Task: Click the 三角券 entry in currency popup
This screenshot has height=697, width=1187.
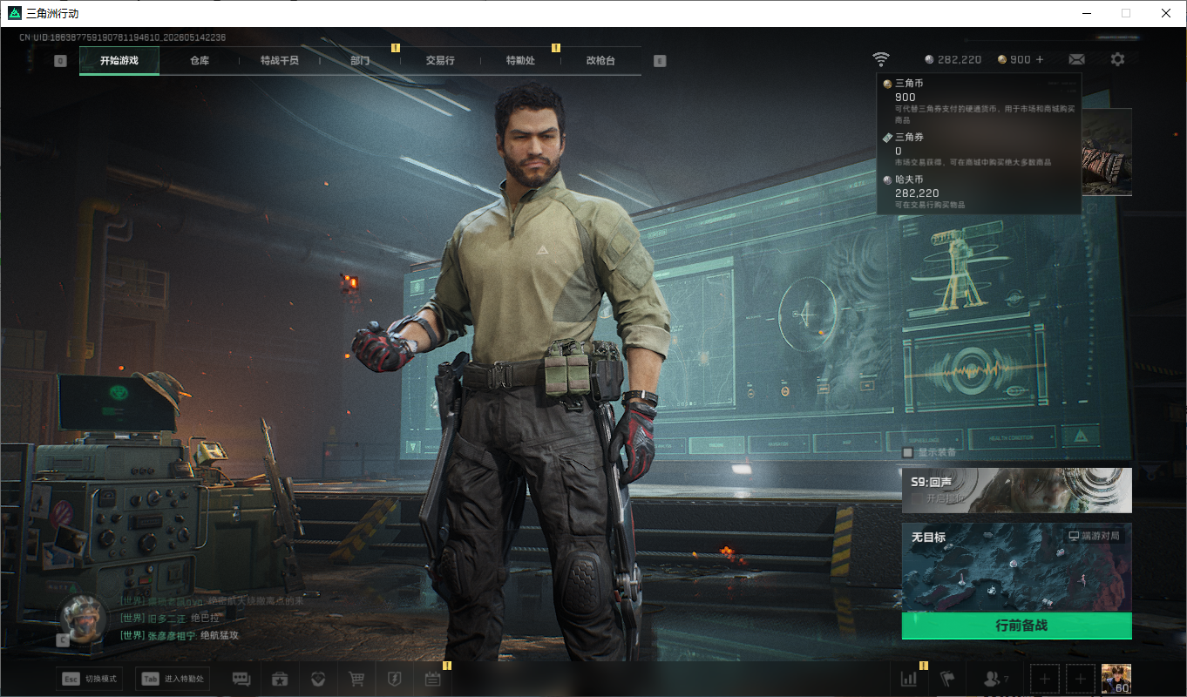Action: [x=979, y=149]
